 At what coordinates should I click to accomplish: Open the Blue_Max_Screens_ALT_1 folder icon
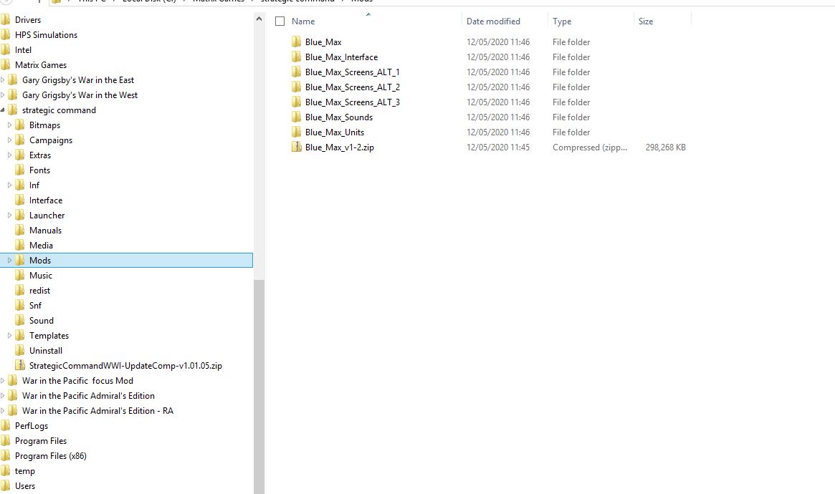click(x=297, y=72)
